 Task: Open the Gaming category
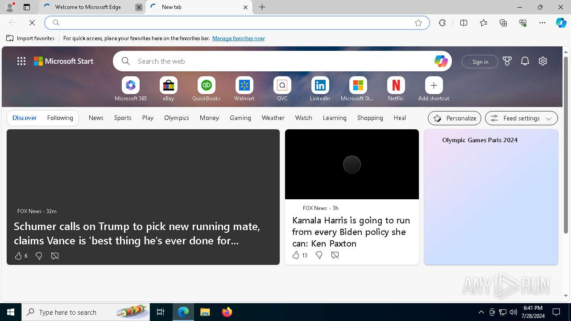tap(240, 118)
